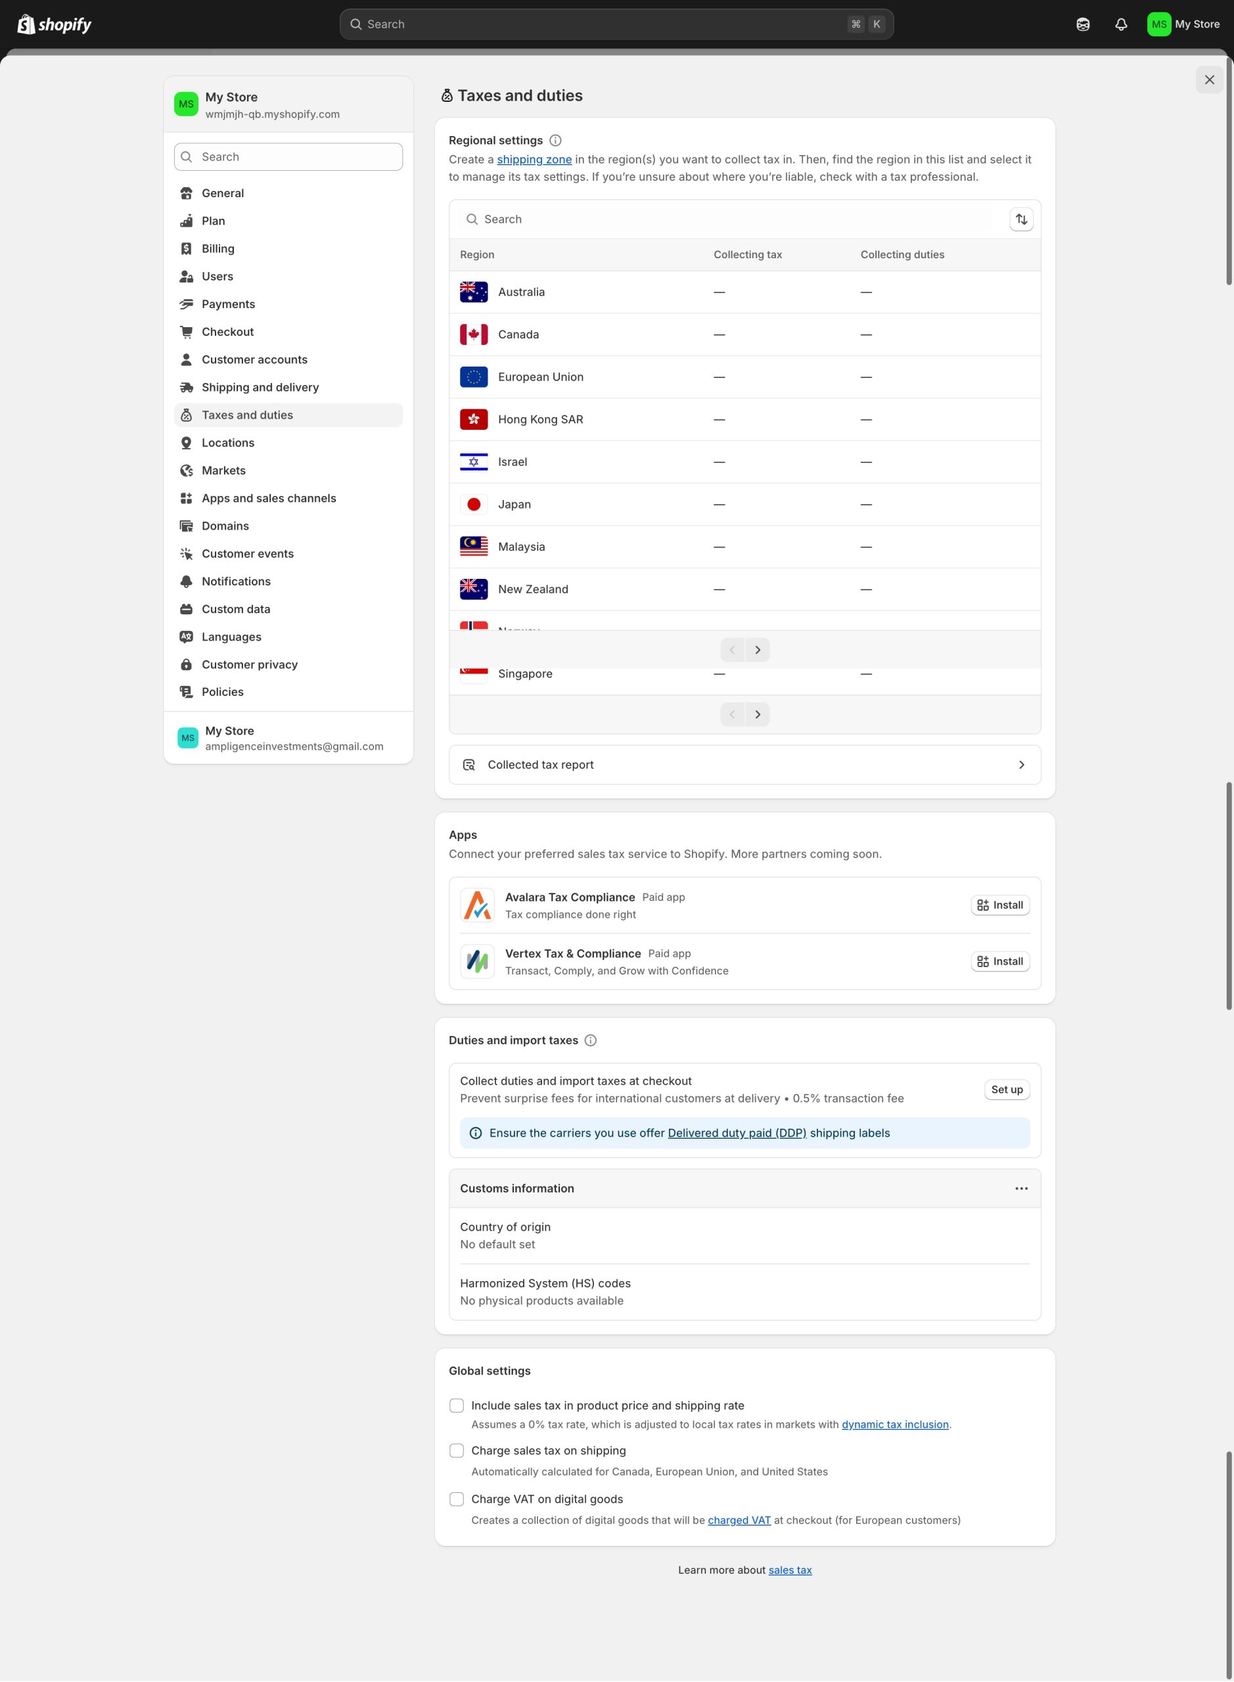The height and width of the screenshot is (1682, 1234).
Task: Go to Payments settings page
Action: tap(228, 304)
